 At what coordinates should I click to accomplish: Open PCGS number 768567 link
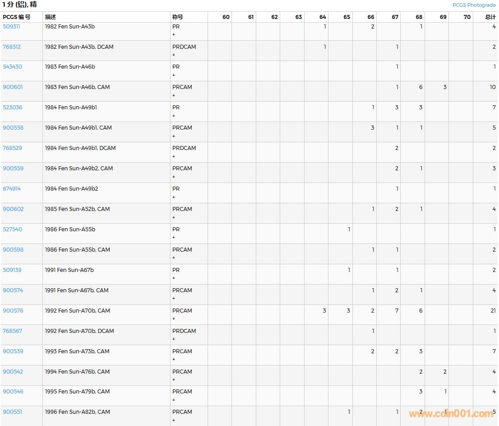(12, 331)
